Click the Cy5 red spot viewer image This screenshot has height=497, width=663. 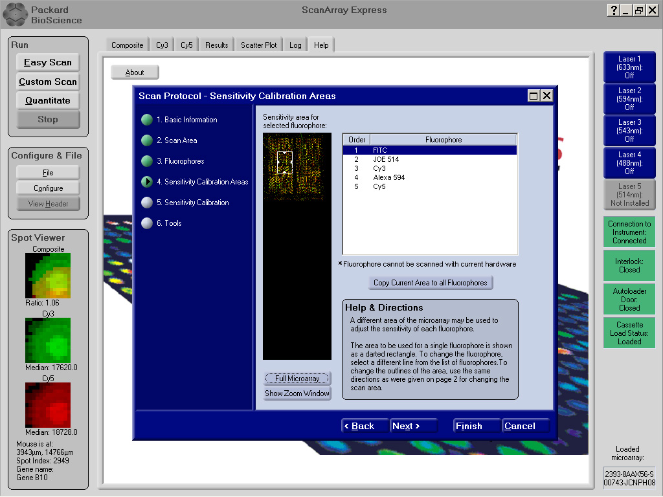click(48, 405)
